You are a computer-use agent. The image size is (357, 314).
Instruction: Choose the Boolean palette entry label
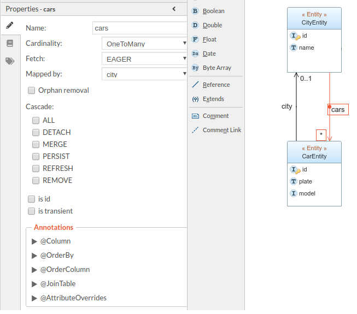[x=214, y=11]
